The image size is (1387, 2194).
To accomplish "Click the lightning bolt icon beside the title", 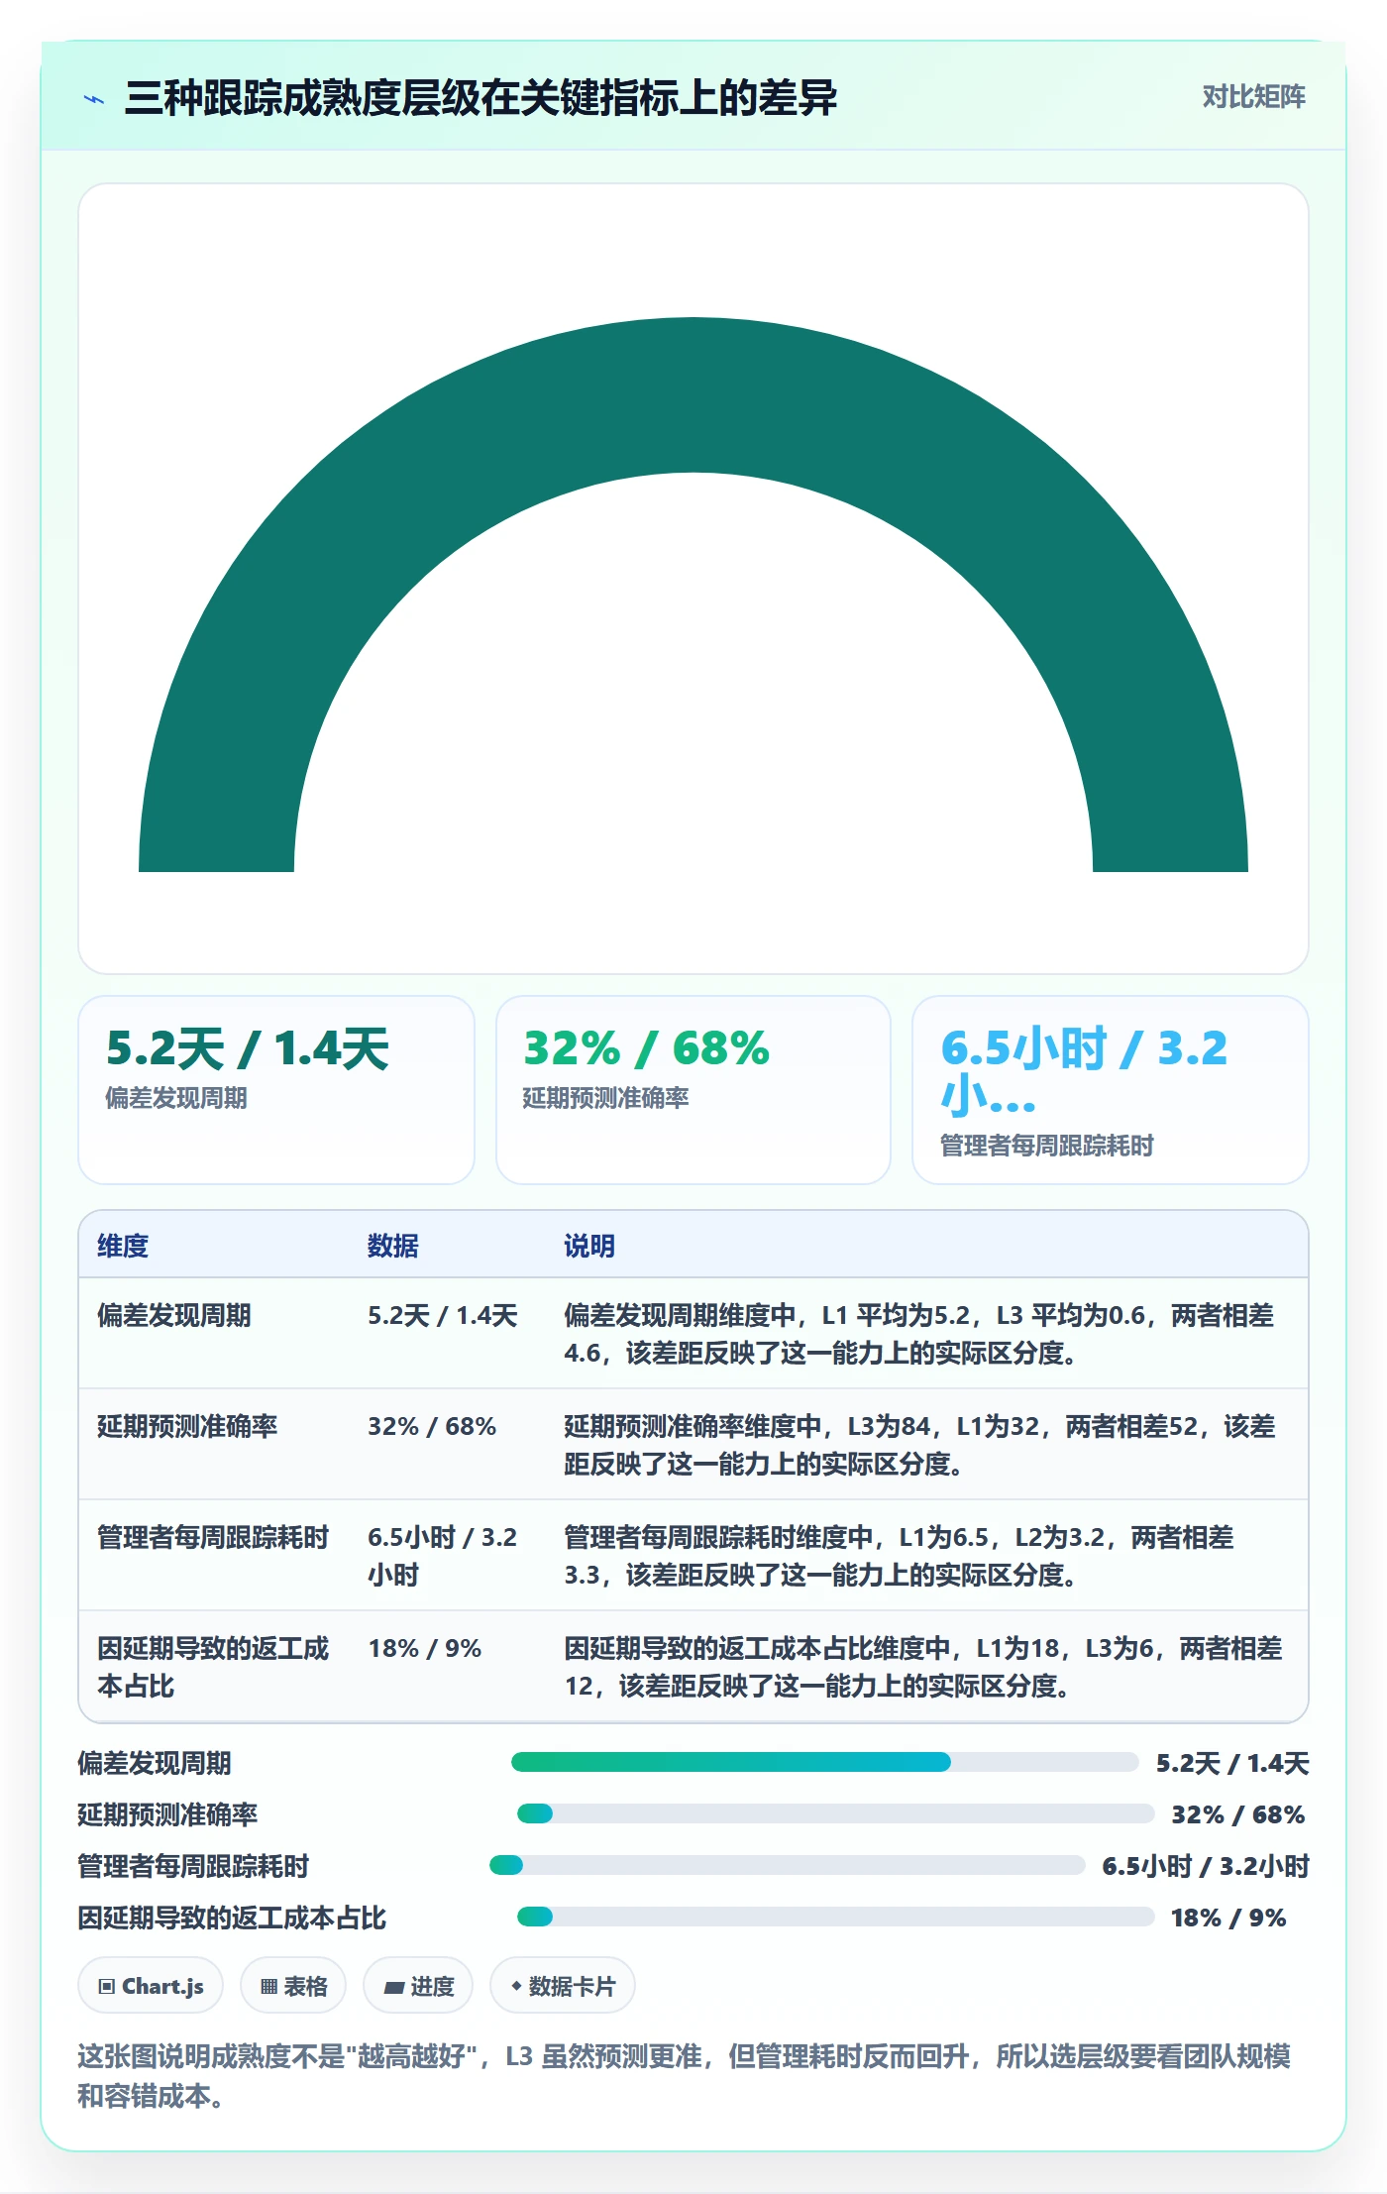I will (94, 99).
